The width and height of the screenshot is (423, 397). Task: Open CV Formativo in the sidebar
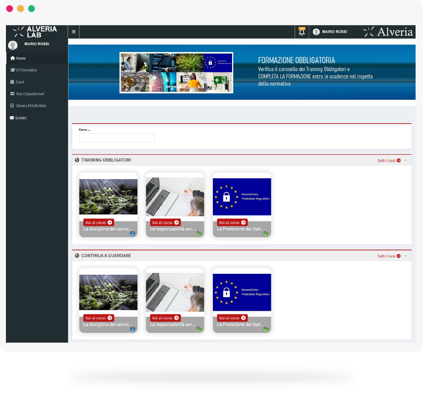pyautogui.click(x=26, y=70)
